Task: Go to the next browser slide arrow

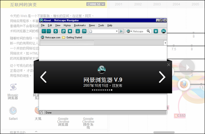Action: pyautogui.click(x=162, y=77)
